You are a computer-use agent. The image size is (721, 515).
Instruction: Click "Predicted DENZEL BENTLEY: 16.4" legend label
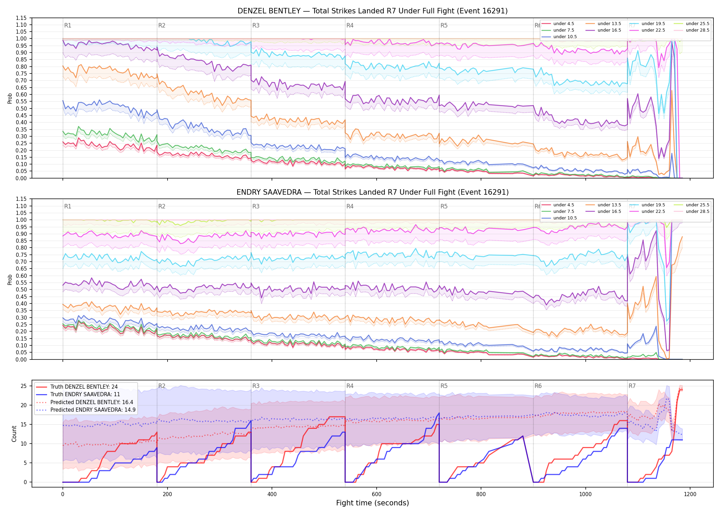(92, 402)
